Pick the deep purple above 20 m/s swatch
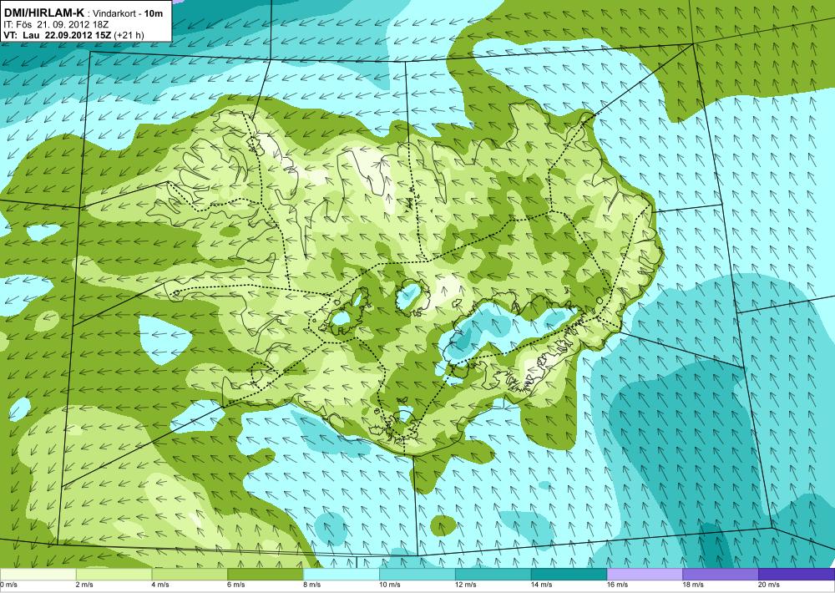The image size is (835, 593). point(797,575)
